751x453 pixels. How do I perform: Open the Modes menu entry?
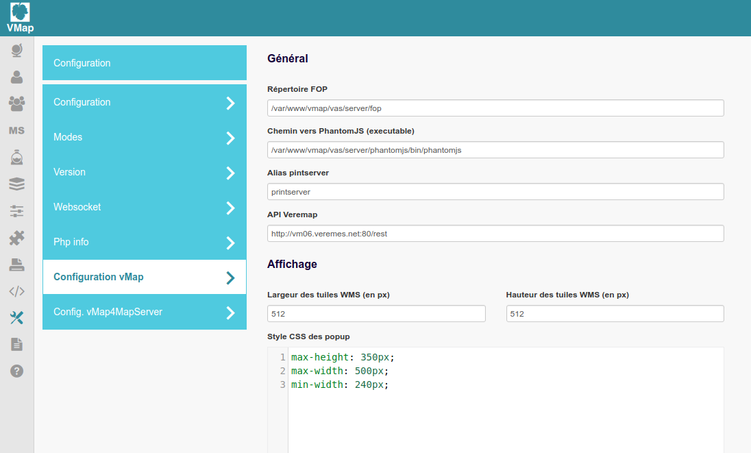coord(145,138)
